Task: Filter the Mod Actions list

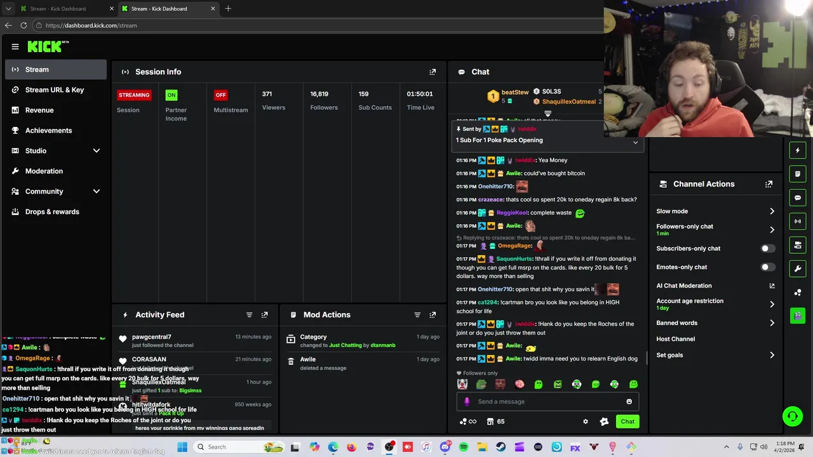Action: pyautogui.click(x=417, y=315)
